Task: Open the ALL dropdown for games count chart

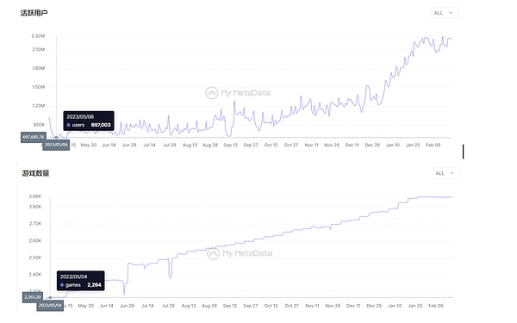Action: tap(445, 173)
